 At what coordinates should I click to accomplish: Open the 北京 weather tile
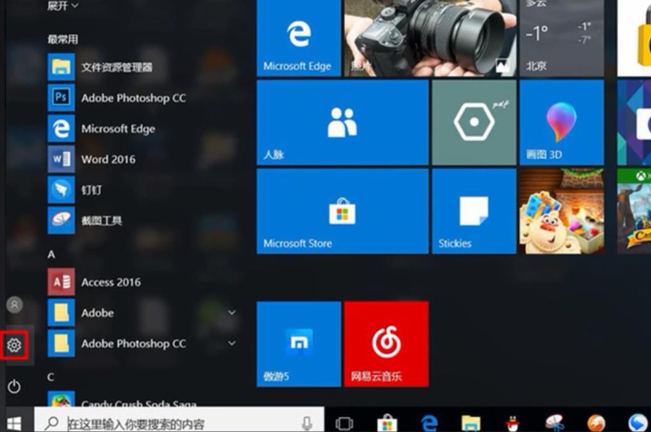tap(562, 38)
